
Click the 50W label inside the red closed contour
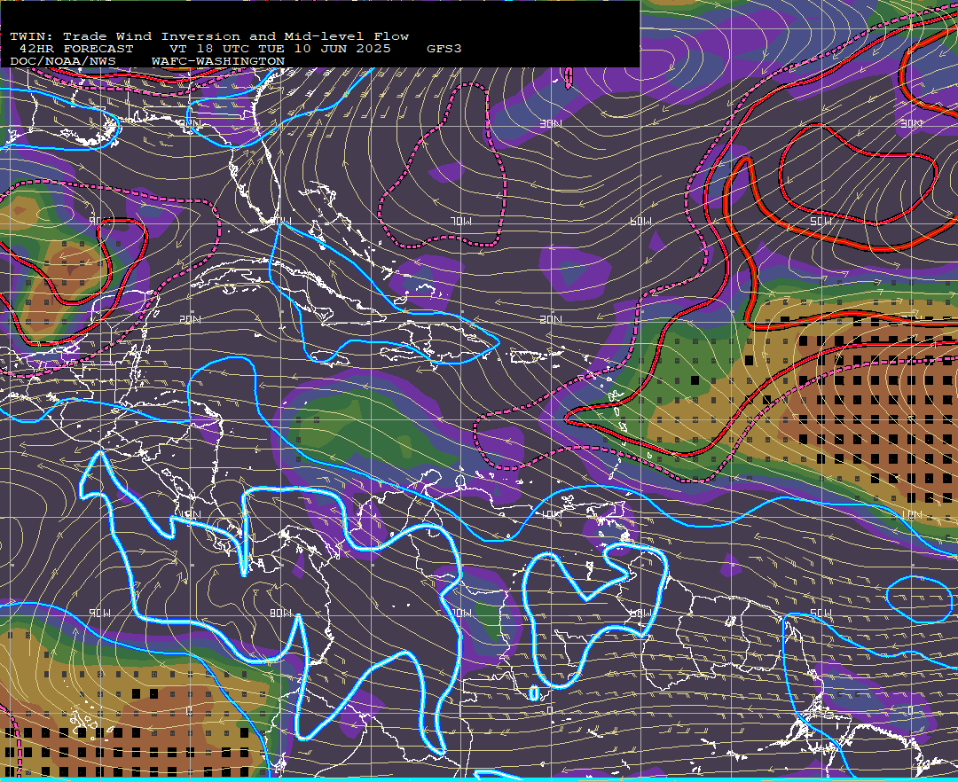[821, 221]
